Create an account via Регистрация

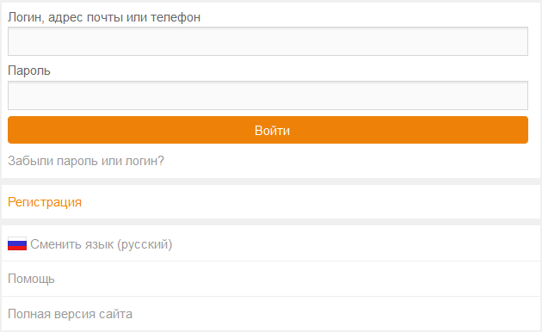45,202
